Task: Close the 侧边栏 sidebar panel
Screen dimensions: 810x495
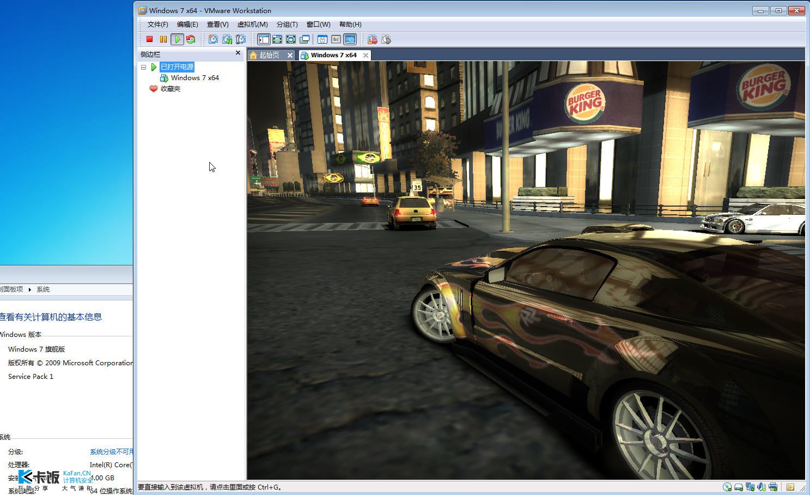Action: click(238, 53)
